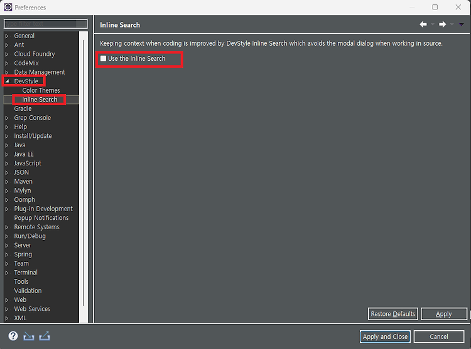Open the forward history dropdown arrow

[452, 24]
